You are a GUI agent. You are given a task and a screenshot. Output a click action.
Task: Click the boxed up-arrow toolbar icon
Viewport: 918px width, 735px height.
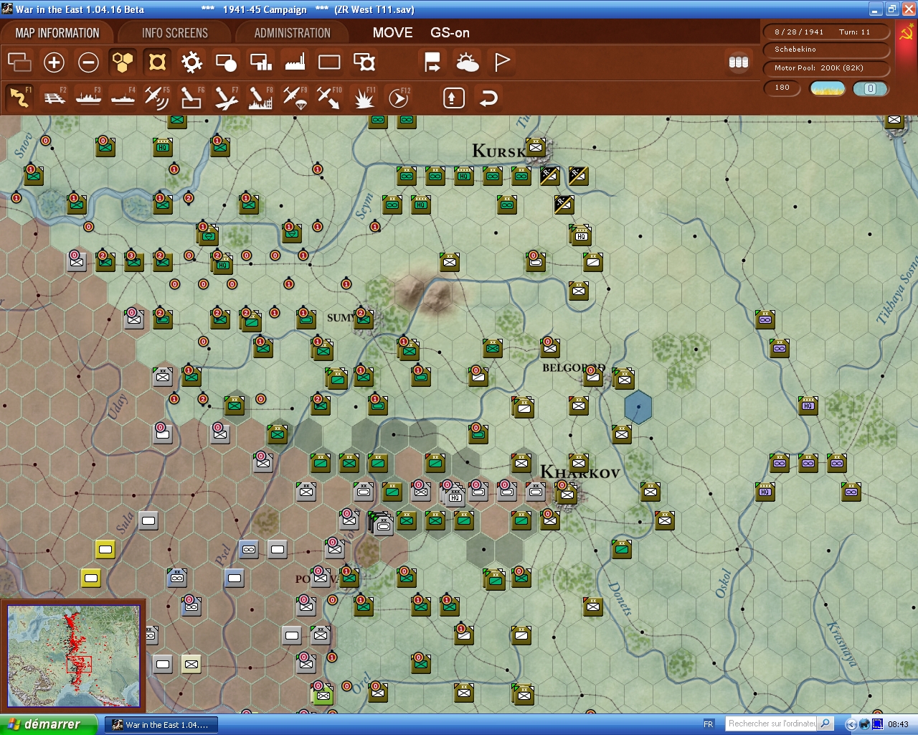pyautogui.click(x=453, y=98)
